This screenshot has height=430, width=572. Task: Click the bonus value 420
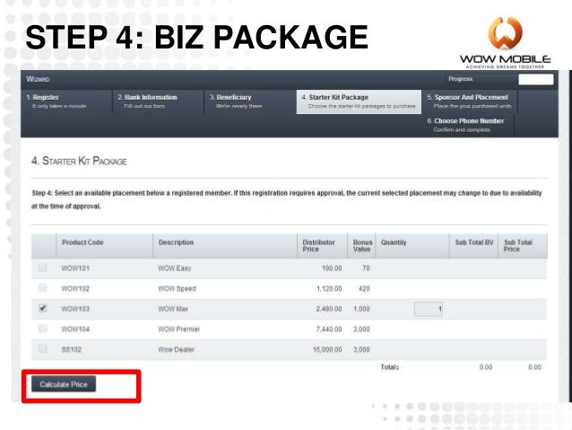pyautogui.click(x=364, y=289)
